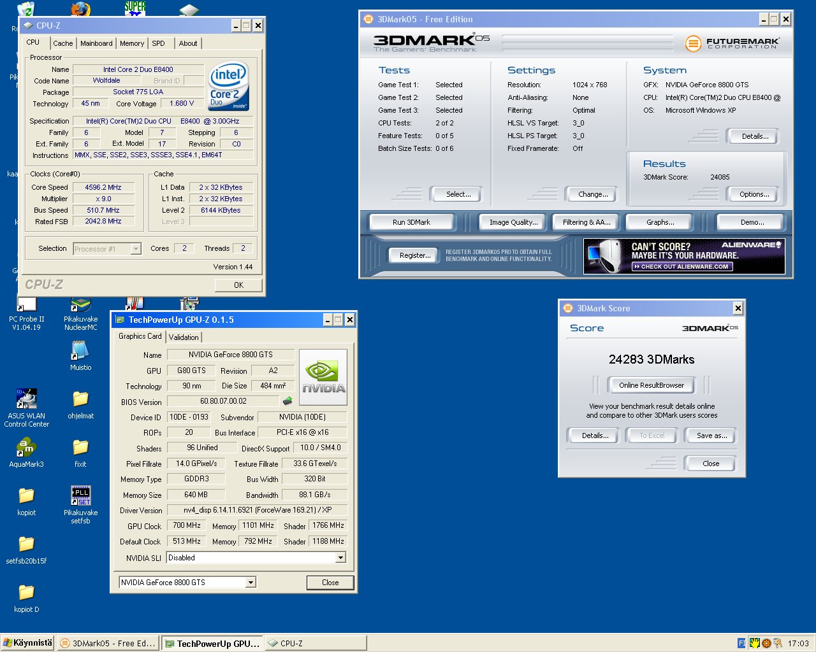
Task: Click the NVIDIA logo in GPU-Z
Action: [323, 377]
